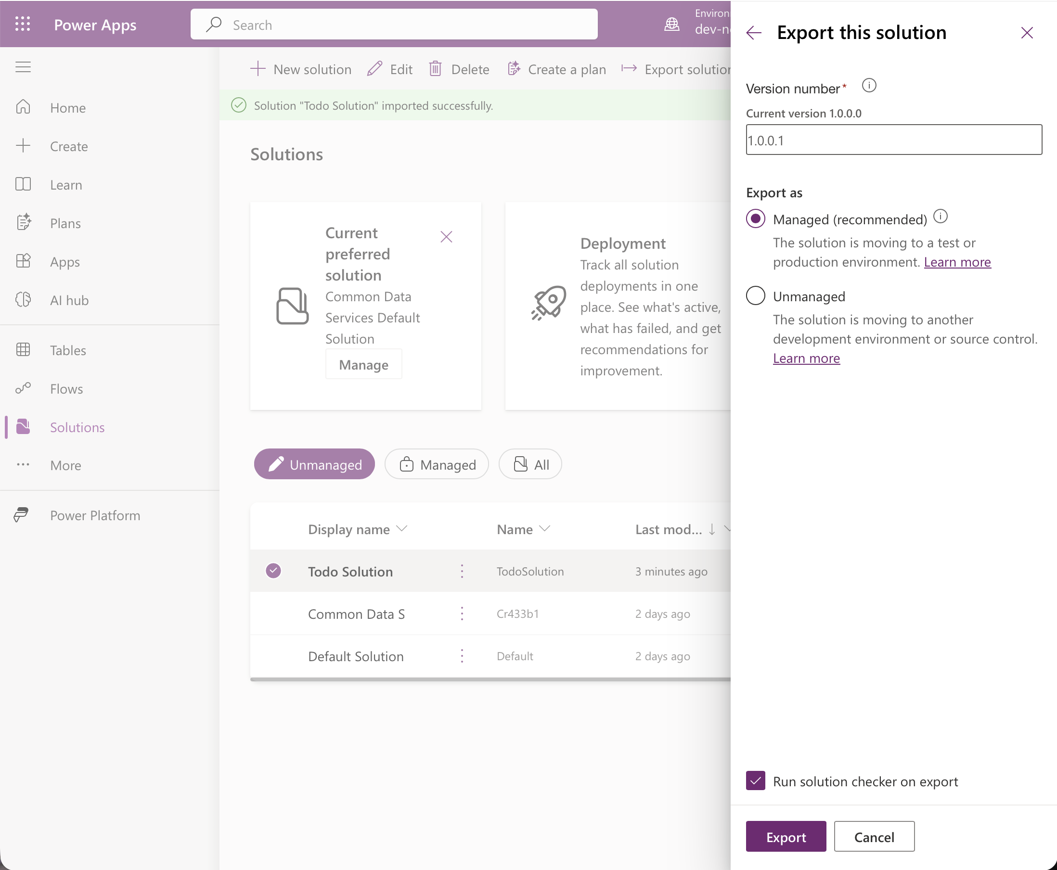Click the Flows icon in sidebar

point(23,388)
